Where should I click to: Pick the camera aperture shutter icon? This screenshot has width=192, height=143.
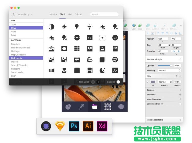(x=115, y=59)
